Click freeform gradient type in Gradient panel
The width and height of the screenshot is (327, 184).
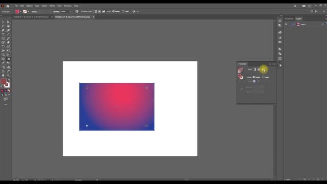[x=263, y=70]
